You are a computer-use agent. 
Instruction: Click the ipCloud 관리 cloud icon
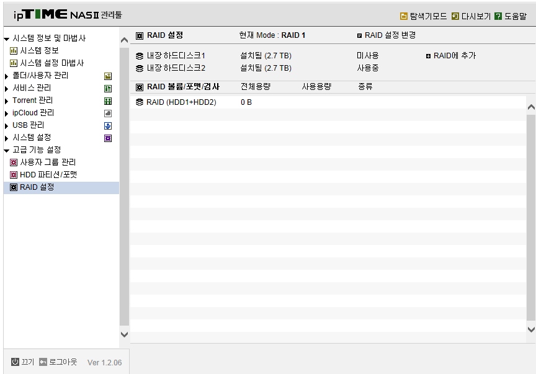[x=108, y=113]
